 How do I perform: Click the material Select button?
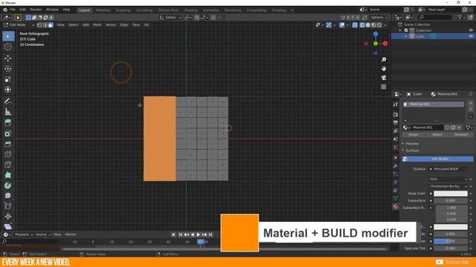point(437,134)
